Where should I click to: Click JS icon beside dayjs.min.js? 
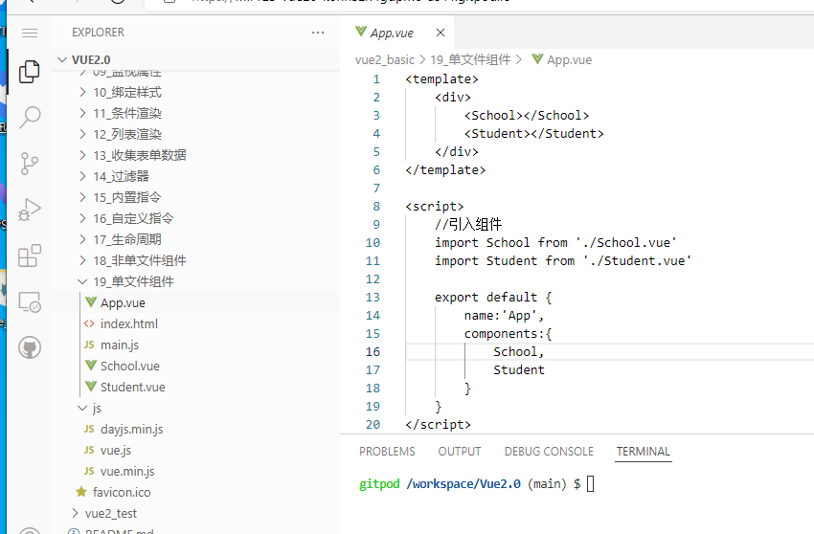89,429
